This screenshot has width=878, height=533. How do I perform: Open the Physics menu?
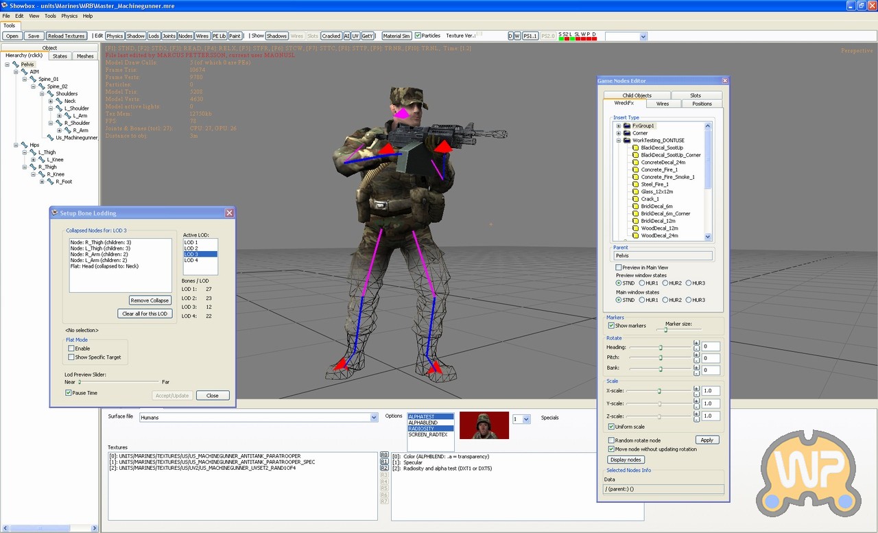click(x=69, y=16)
